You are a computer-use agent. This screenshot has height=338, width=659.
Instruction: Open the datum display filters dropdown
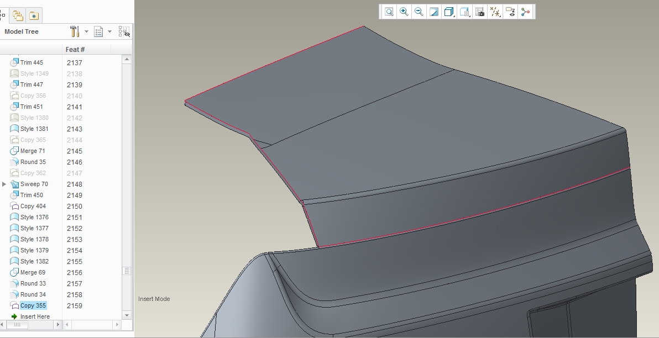[x=495, y=12]
